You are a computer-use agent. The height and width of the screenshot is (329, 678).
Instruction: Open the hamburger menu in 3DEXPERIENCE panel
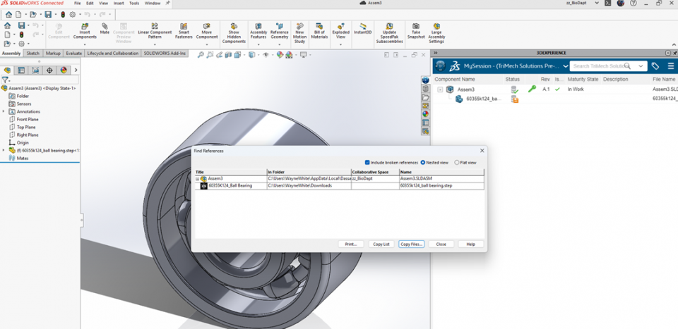[x=671, y=66]
